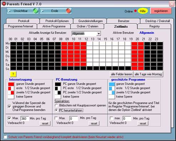This screenshot has width=176, height=141.
Task: Pick blue 'zweite 1/2 Stunde gesperrt' swatch
Action: [x=112, y=93]
